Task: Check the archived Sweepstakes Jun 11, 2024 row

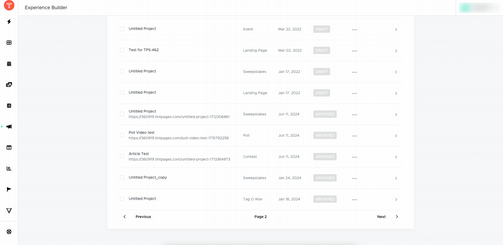Action: coord(122,114)
